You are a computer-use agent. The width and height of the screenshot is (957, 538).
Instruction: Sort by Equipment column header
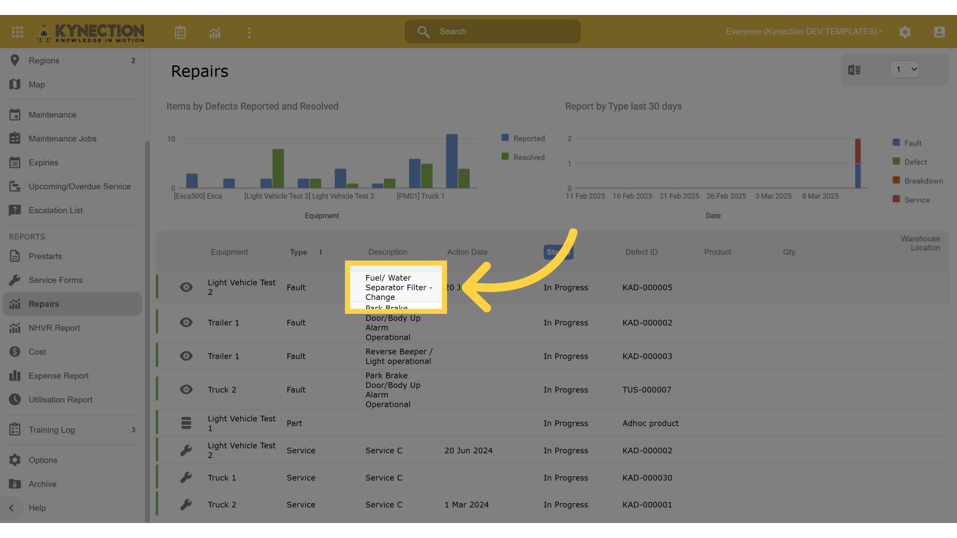229,252
